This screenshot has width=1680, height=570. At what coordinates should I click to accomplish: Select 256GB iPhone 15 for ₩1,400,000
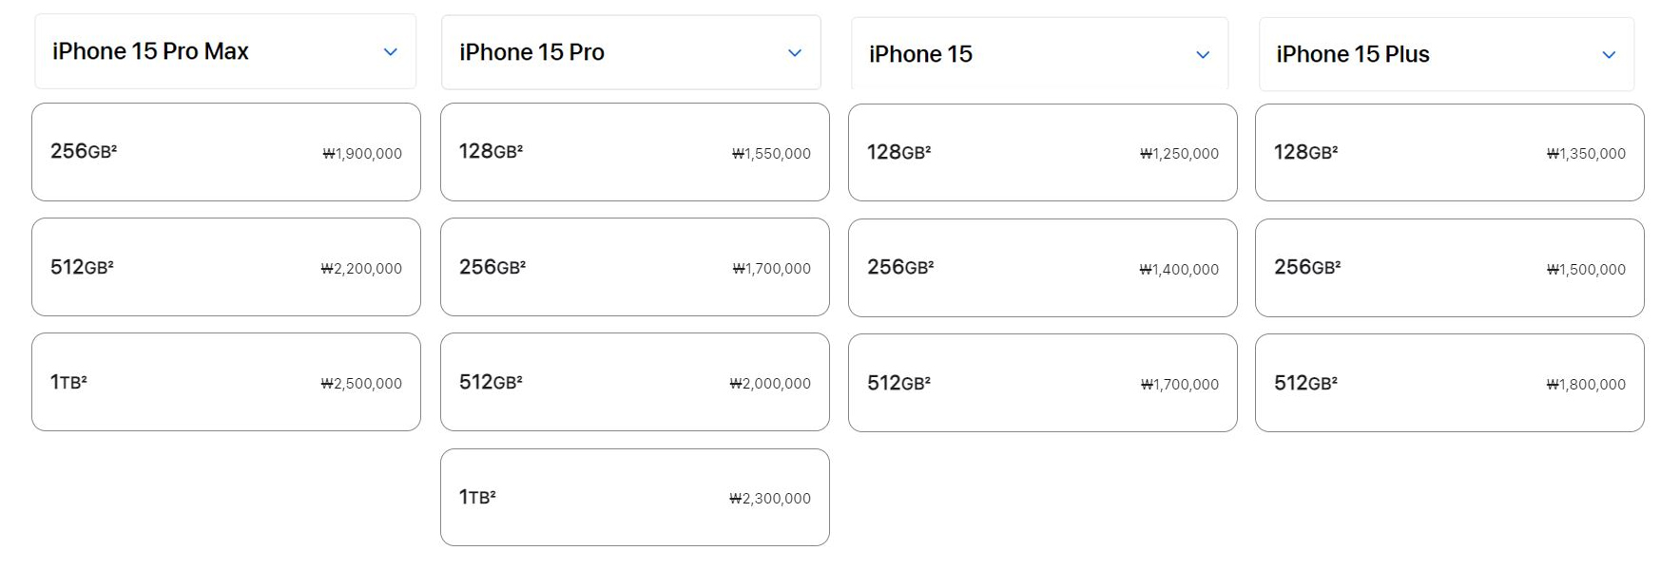click(1042, 268)
